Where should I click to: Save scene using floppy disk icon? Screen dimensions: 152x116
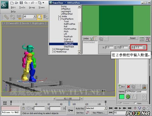[21, 3]
